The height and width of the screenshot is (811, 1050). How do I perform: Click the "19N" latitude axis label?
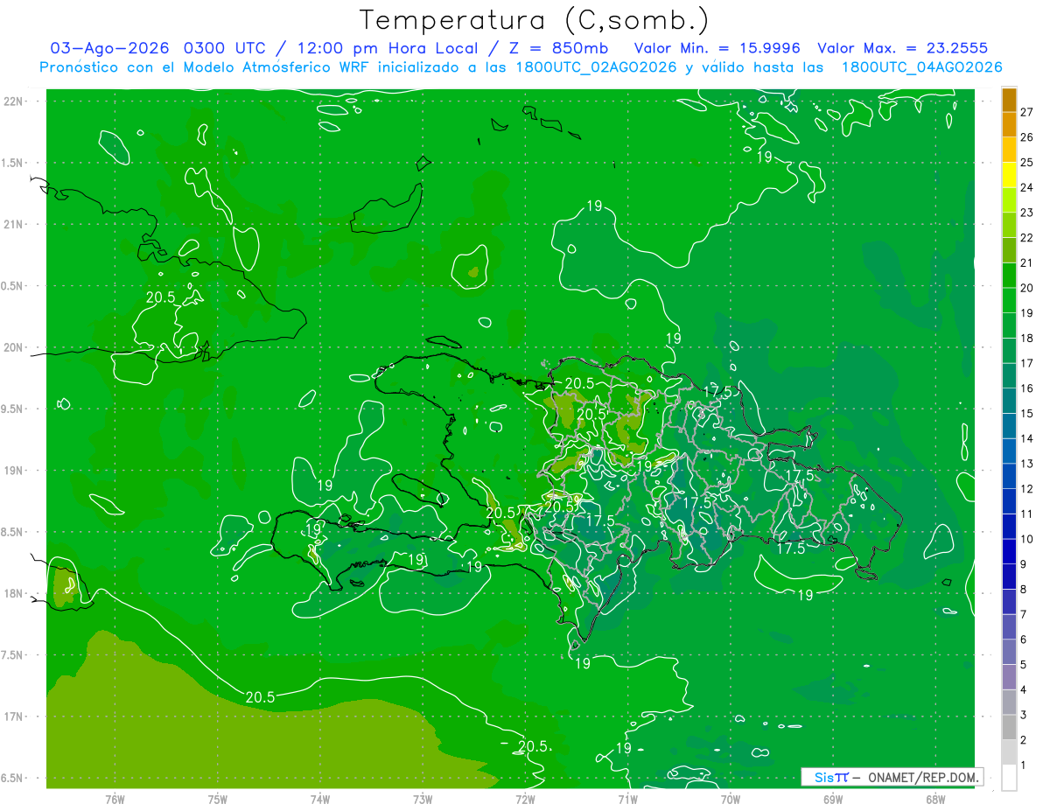(x=13, y=471)
